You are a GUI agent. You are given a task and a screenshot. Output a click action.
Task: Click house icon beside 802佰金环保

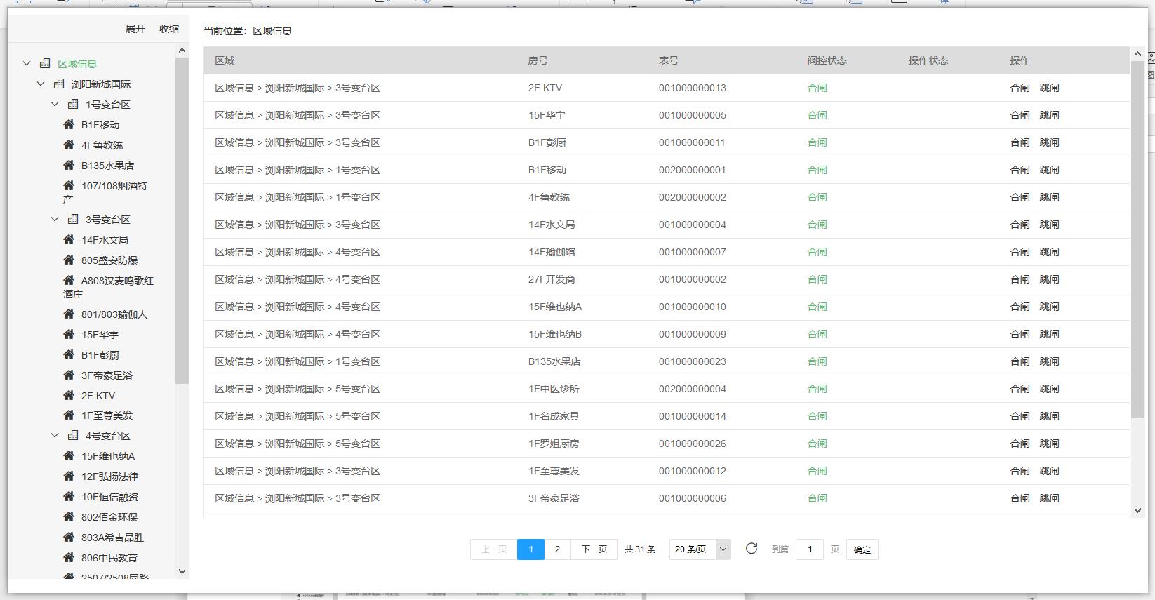(x=69, y=517)
